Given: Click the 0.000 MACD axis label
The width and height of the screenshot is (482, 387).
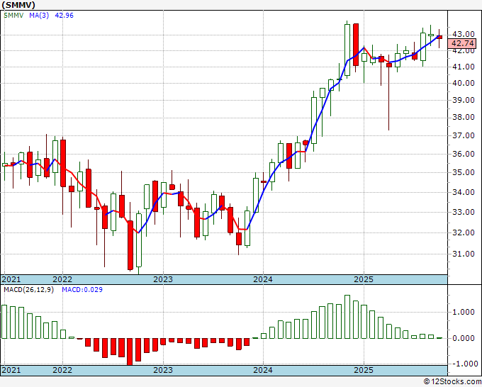Looking at the screenshot, I should click(x=464, y=338).
